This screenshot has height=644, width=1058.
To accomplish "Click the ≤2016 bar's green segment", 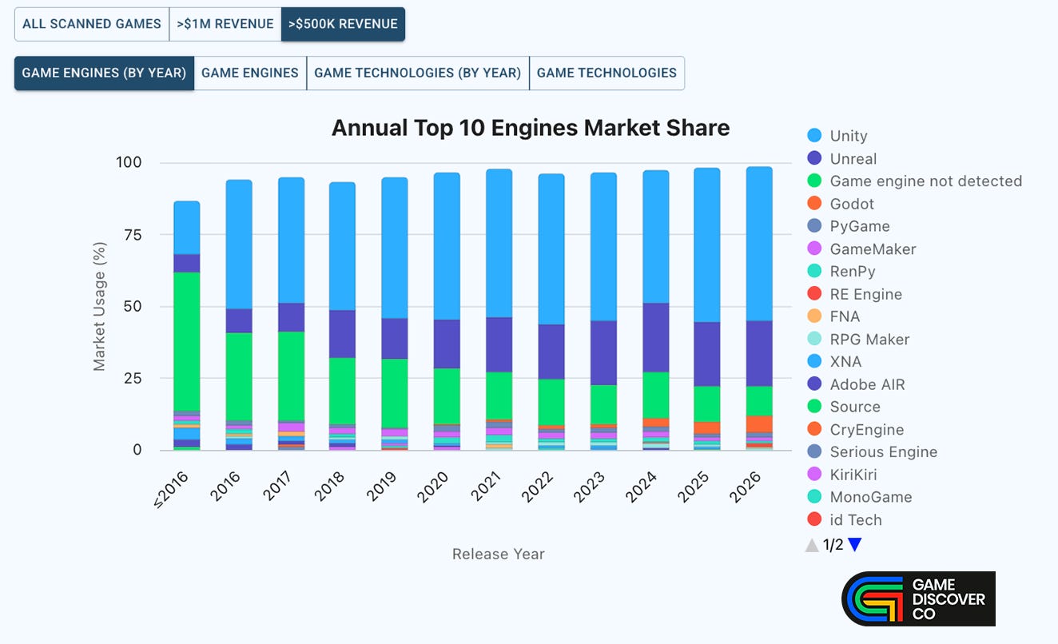I will point(187,341).
